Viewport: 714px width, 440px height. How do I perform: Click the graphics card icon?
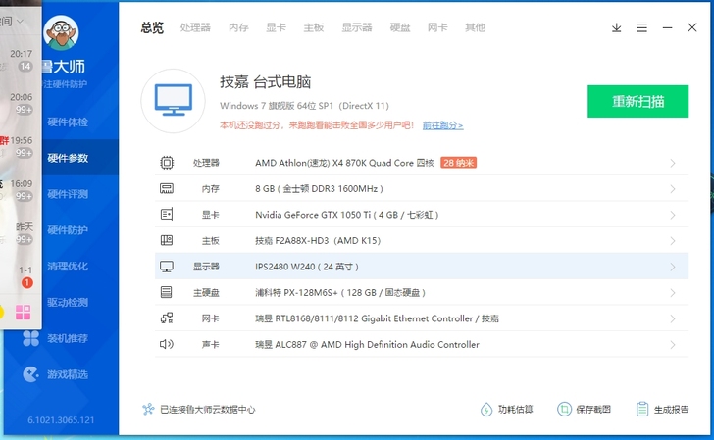pyautogui.click(x=167, y=215)
